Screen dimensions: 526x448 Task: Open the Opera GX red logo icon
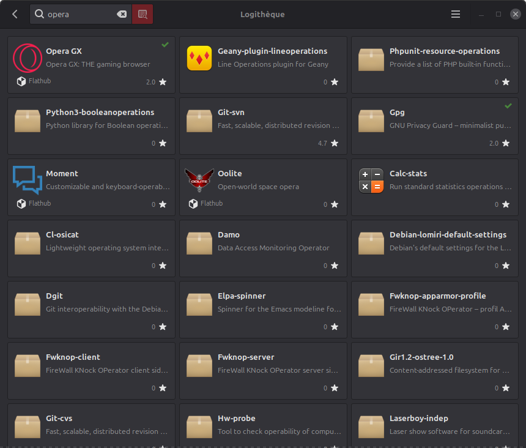point(28,58)
